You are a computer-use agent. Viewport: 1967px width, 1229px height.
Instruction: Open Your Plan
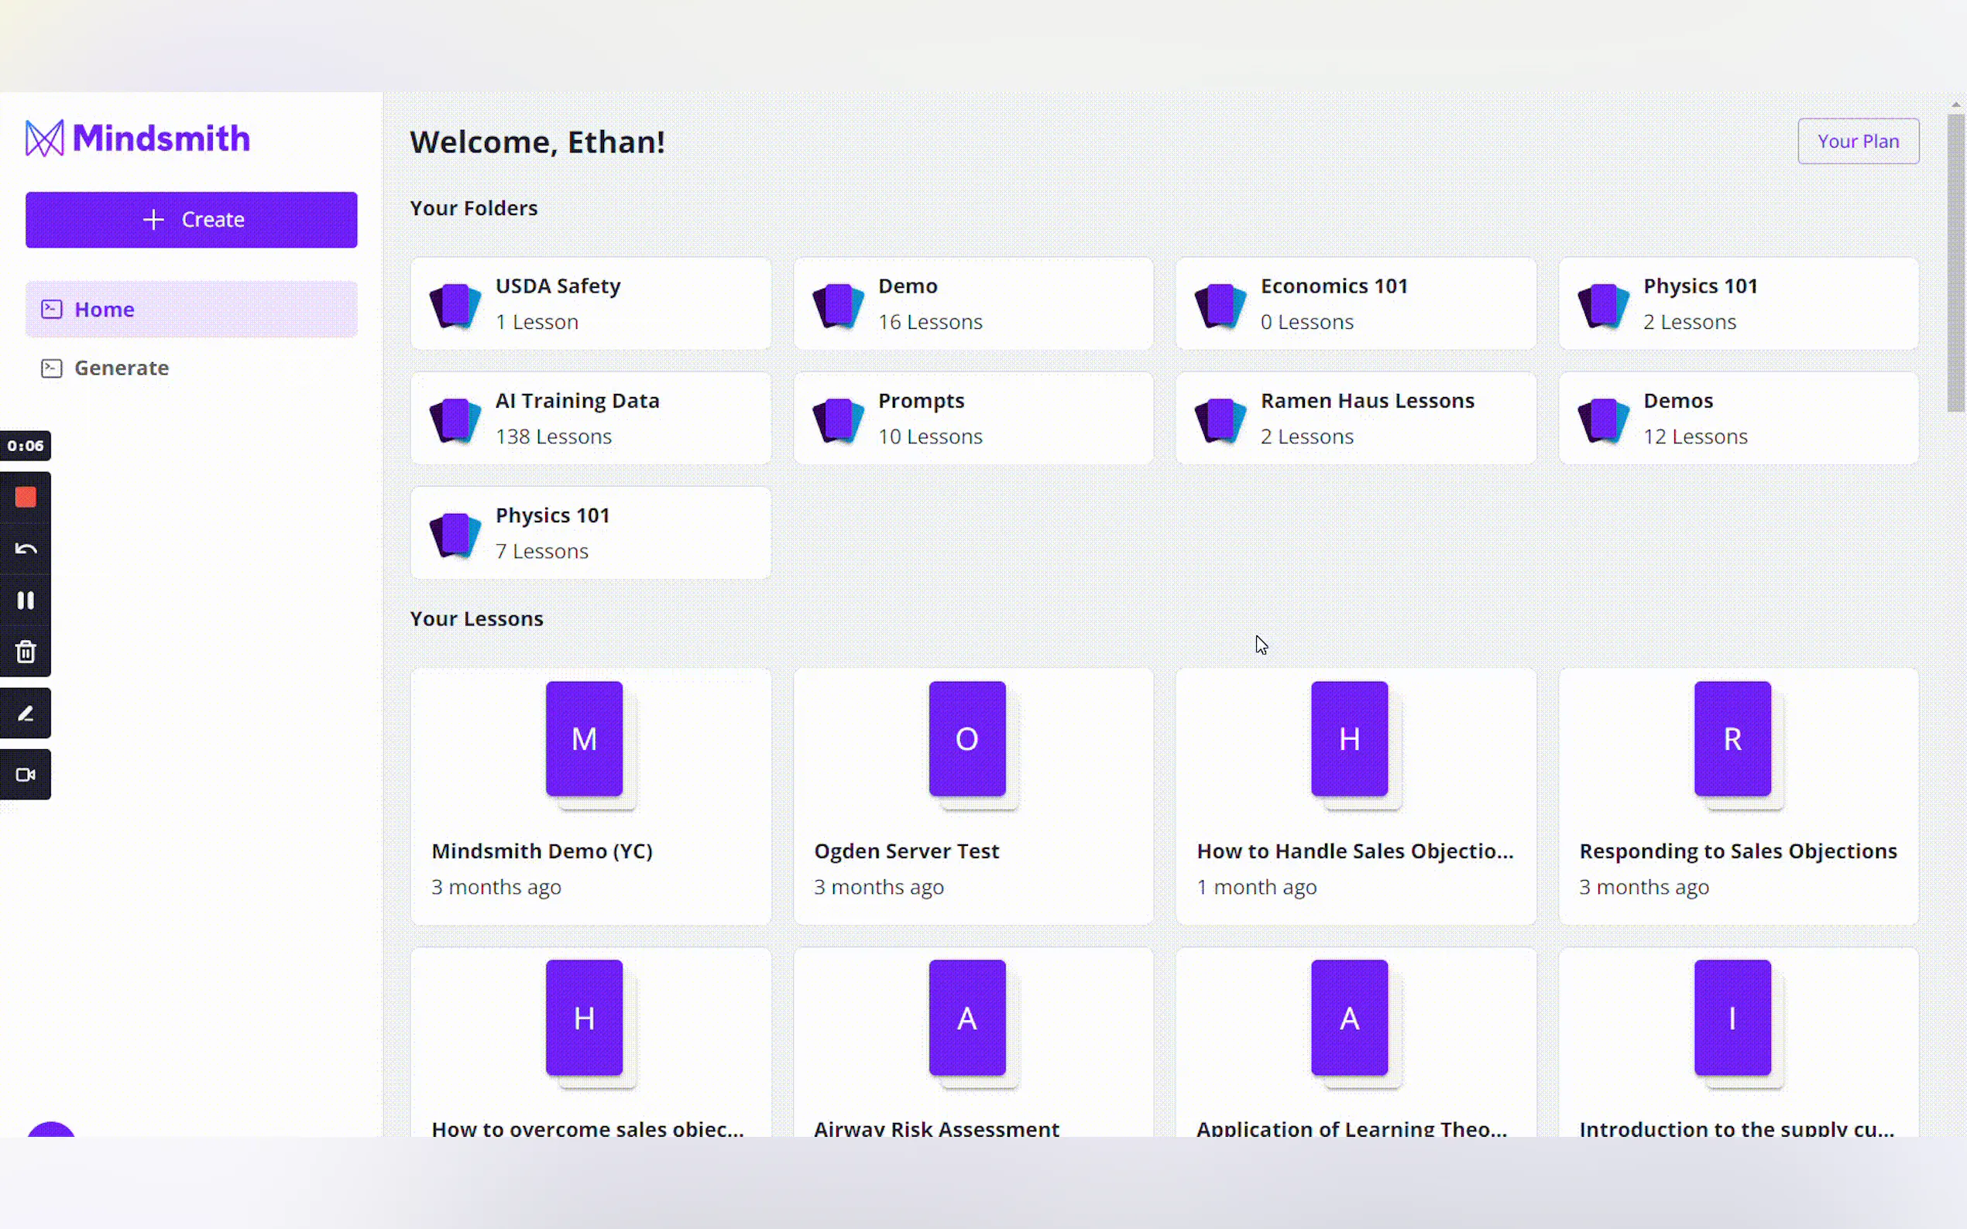click(1857, 142)
